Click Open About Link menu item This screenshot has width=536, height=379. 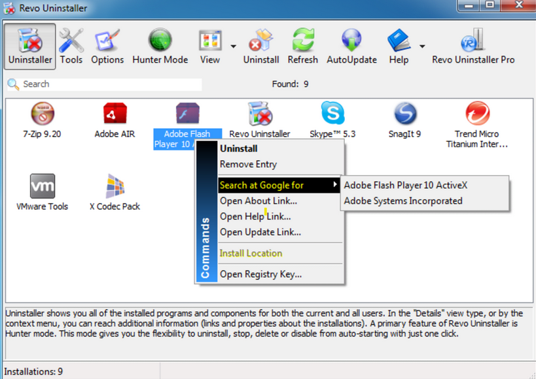coord(280,201)
